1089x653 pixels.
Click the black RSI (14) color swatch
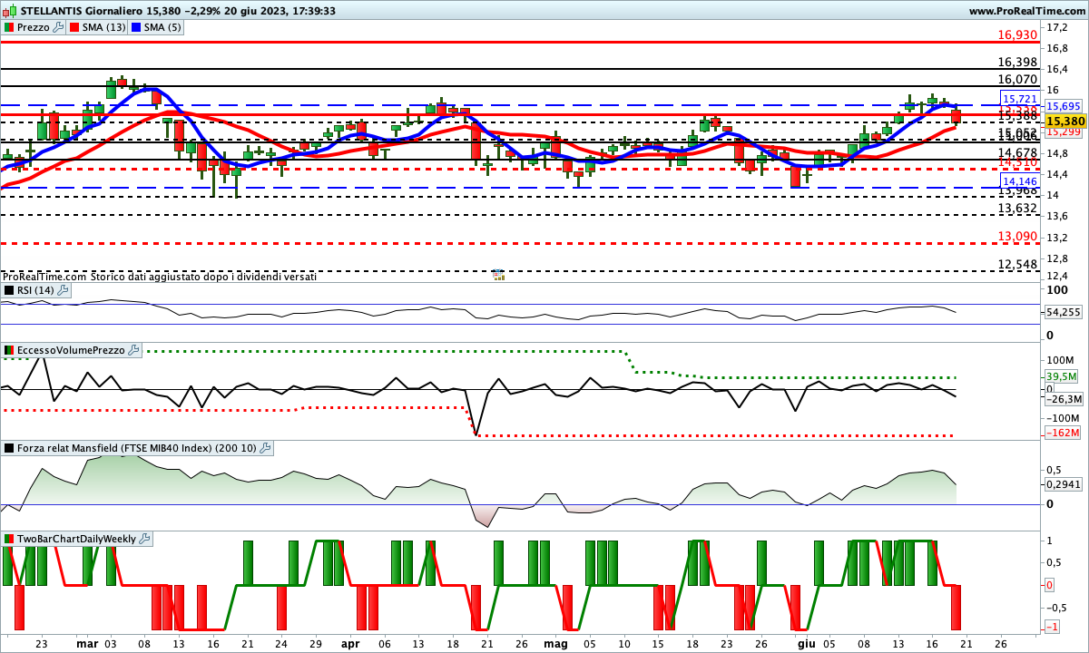(9, 290)
